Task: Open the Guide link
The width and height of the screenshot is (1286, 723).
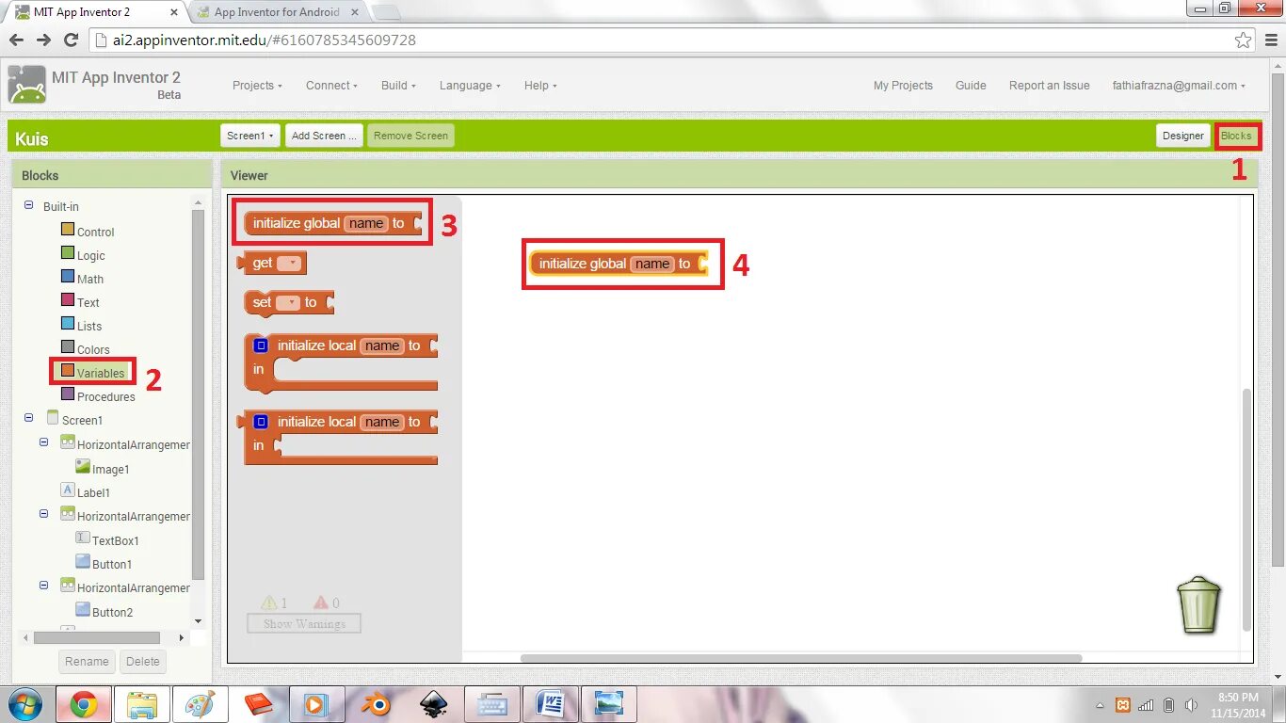Action: tap(971, 86)
